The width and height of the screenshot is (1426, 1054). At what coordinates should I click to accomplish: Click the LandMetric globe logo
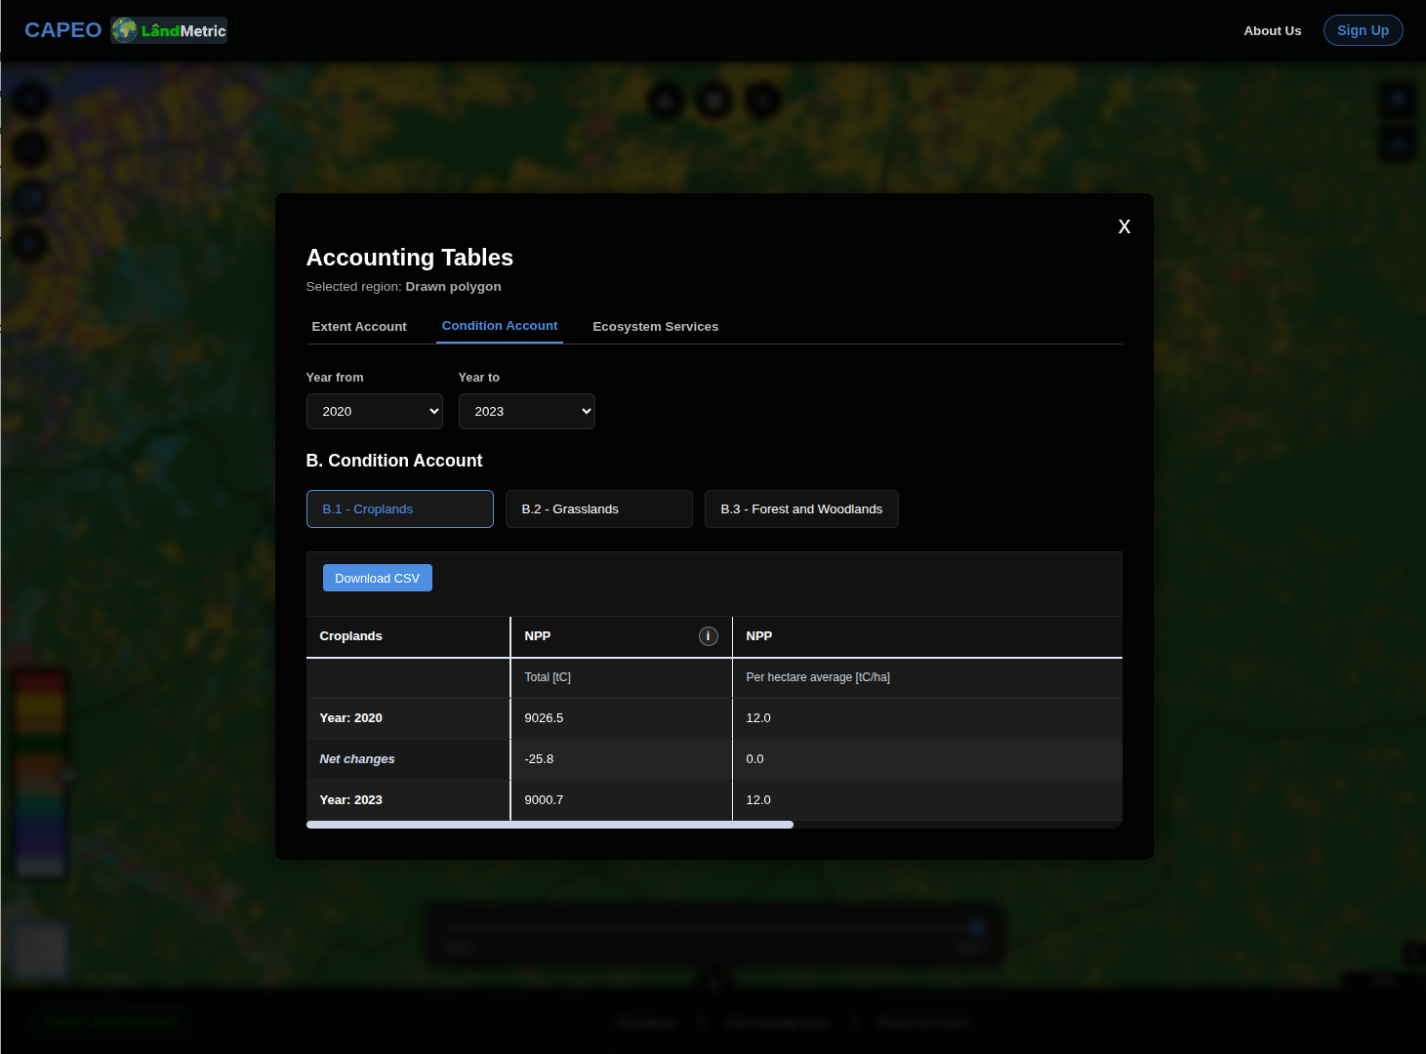tap(169, 30)
